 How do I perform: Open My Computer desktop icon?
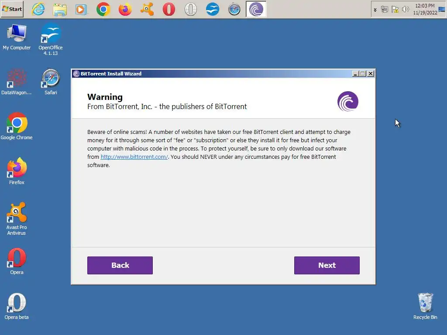click(17, 38)
